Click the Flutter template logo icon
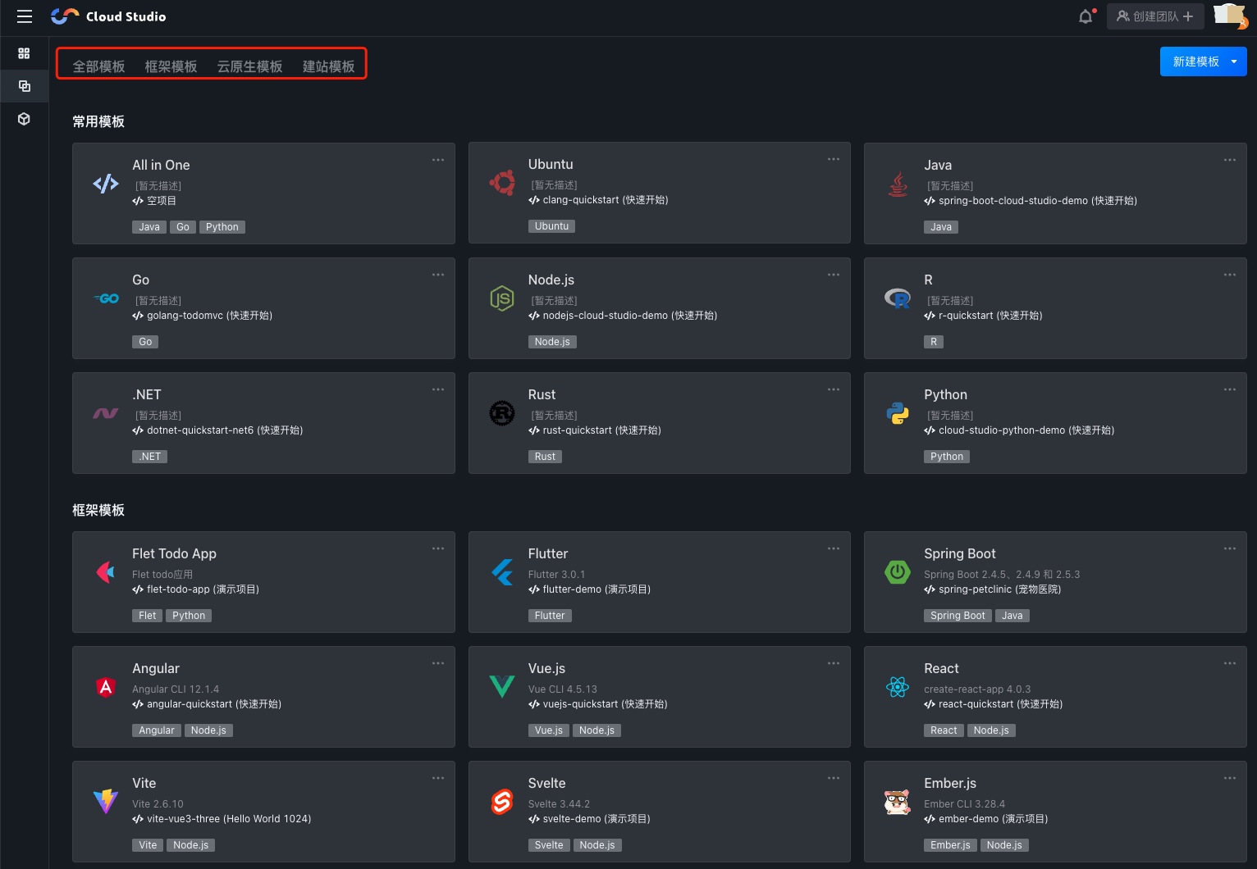This screenshot has width=1257, height=869. point(502,571)
